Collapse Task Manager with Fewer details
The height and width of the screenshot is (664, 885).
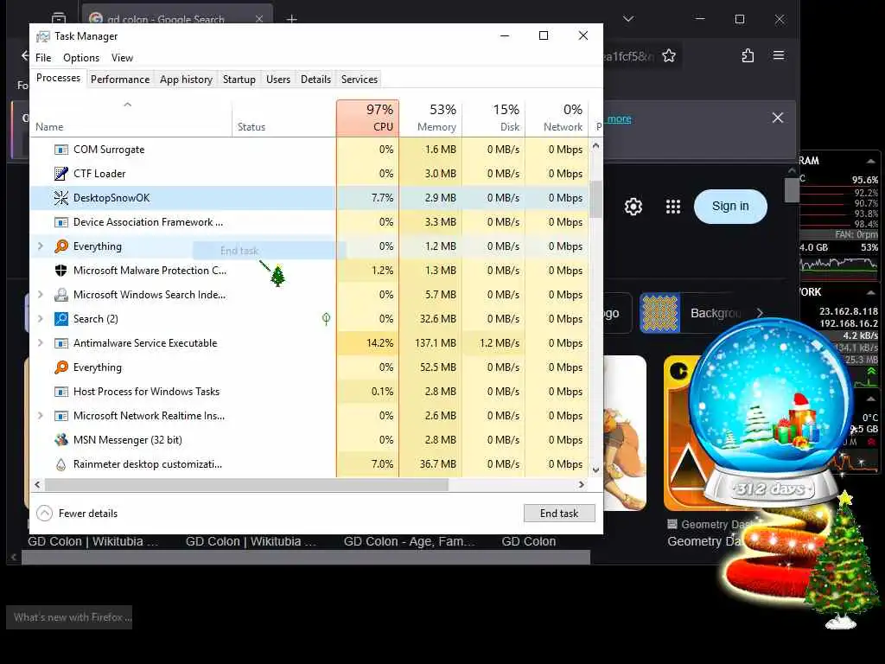pyautogui.click(x=77, y=514)
